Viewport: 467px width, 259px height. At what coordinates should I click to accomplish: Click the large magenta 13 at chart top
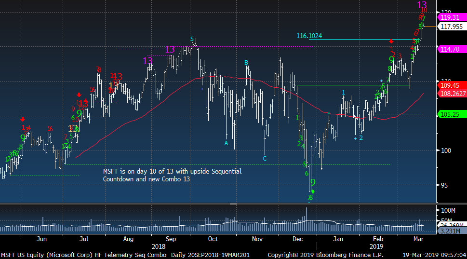pos(422,5)
